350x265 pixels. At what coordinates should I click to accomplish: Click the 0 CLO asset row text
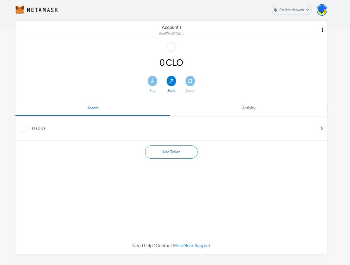pos(38,128)
